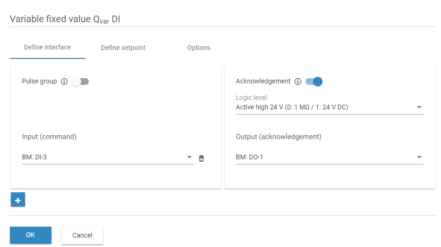Click the Acknowledgement label text
The image size is (441, 247).
tap(263, 81)
